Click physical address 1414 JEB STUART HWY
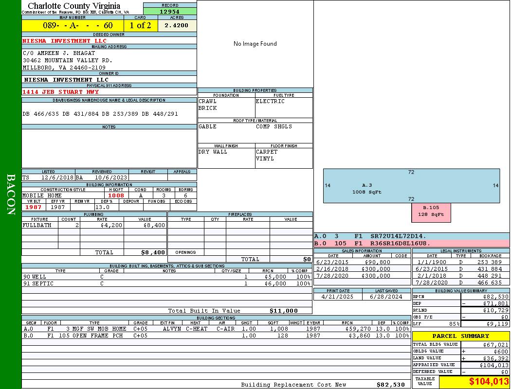This screenshot has width=511, height=389. point(61,92)
